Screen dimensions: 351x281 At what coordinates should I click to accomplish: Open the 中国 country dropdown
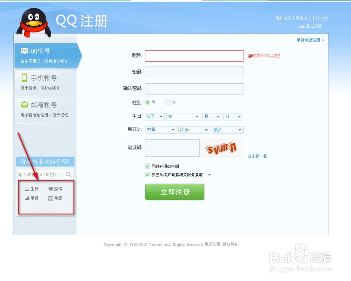161,130
